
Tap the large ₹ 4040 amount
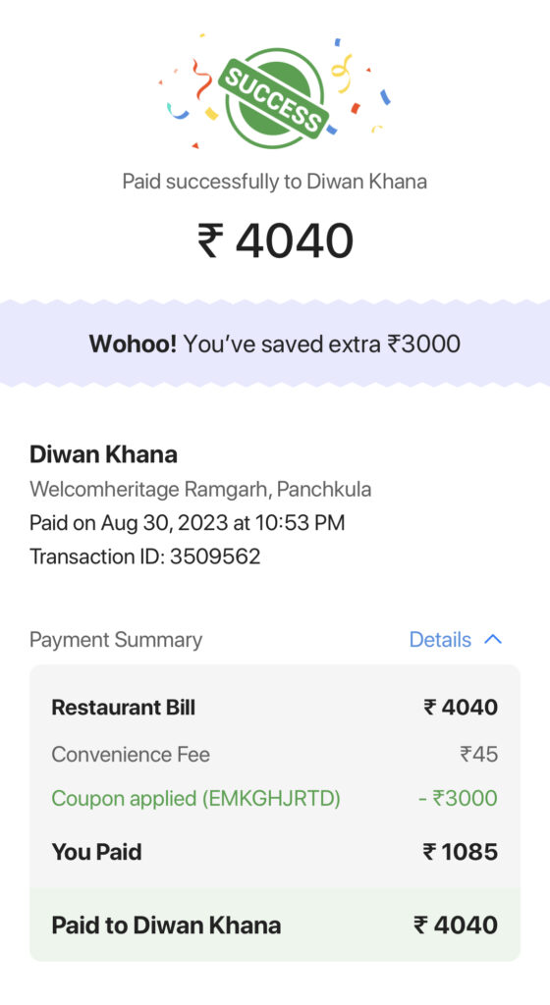[x=275, y=240]
